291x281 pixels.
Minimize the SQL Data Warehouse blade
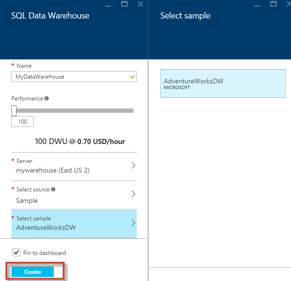point(109,4)
